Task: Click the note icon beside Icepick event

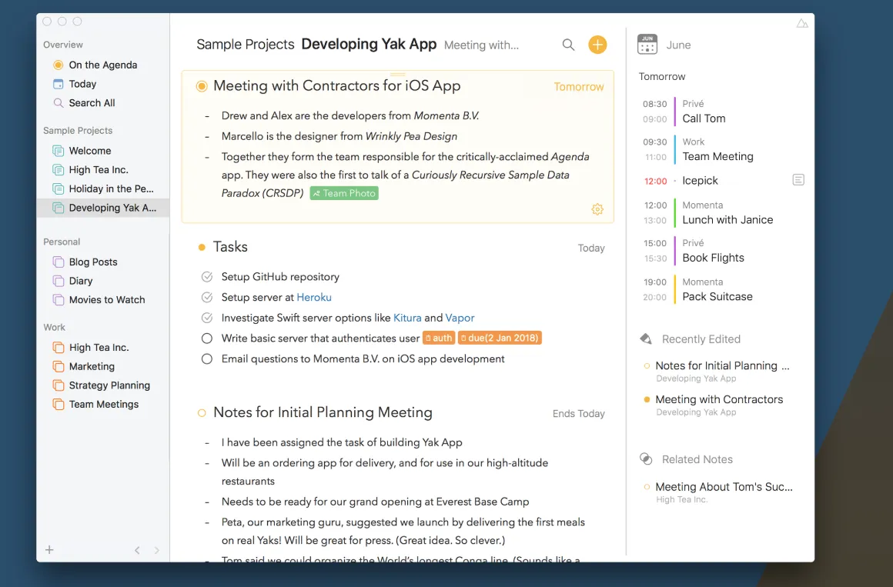Action: tap(798, 180)
